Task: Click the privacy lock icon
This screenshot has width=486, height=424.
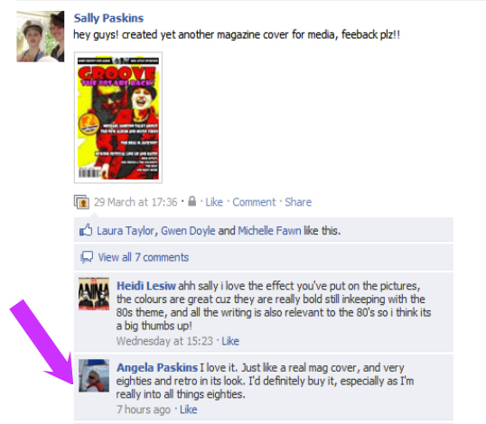Action: pyautogui.click(x=192, y=201)
